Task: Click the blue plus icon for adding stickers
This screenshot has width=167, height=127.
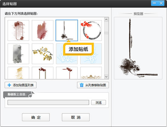Action: pyautogui.click(x=9, y=85)
